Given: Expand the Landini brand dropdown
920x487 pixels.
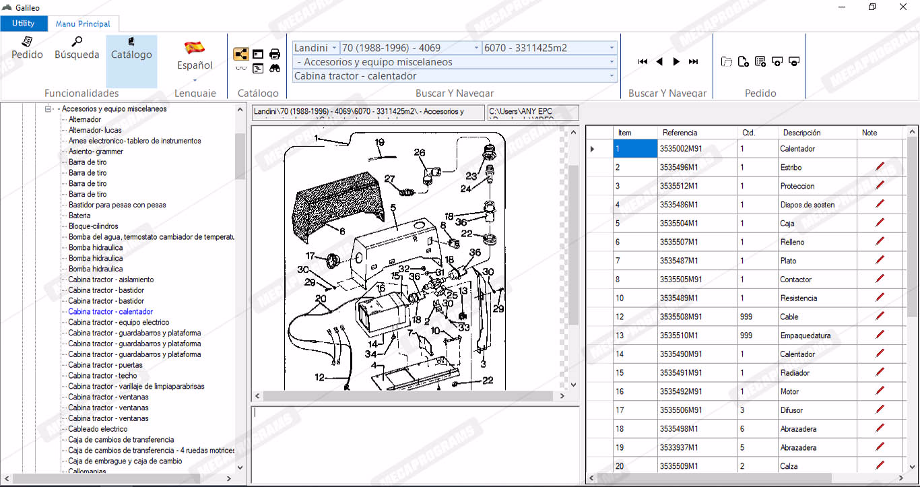Looking at the screenshot, I should point(334,48).
